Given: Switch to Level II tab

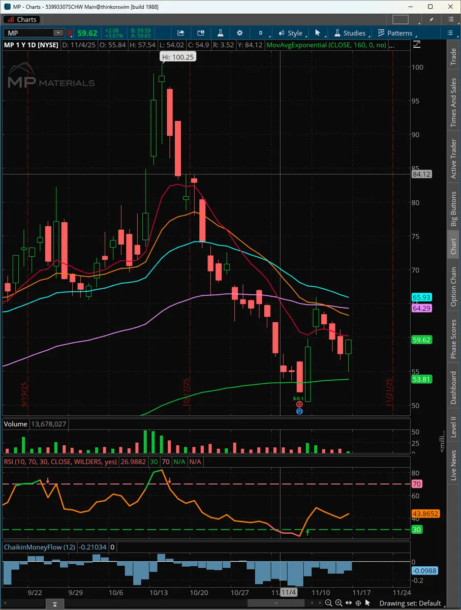Looking at the screenshot, I should (x=453, y=427).
